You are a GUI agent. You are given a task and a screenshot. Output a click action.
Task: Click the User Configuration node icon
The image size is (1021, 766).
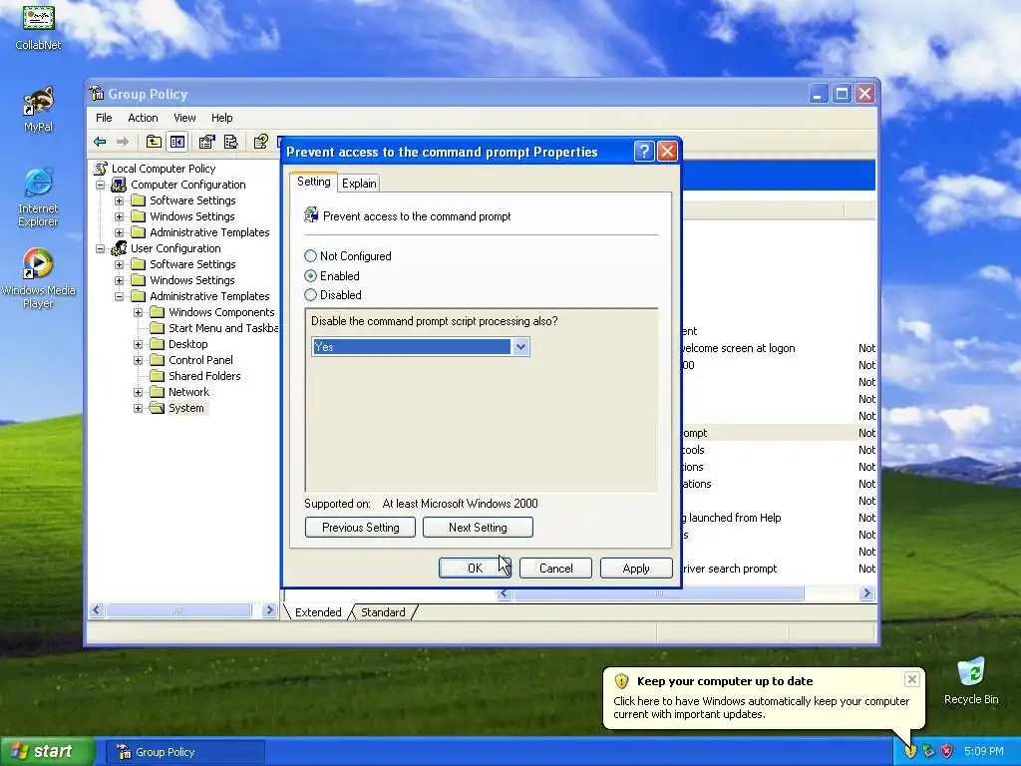[x=119, y=248]
